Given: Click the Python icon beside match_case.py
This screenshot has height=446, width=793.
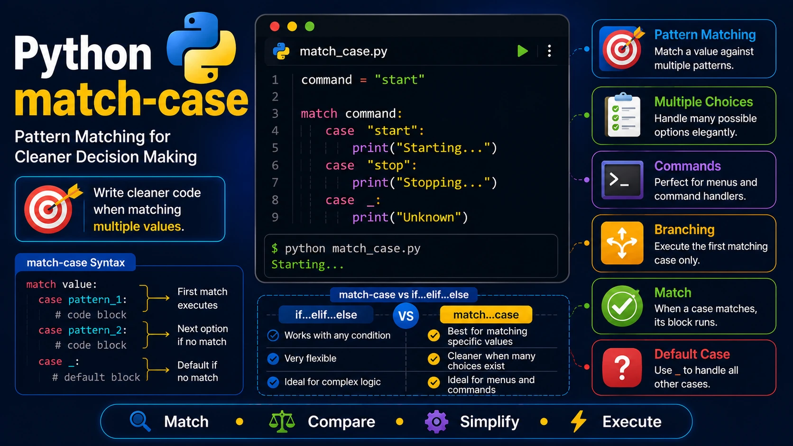Looking at the screenshot, I should pyautogui.click(x=281, y=51).
